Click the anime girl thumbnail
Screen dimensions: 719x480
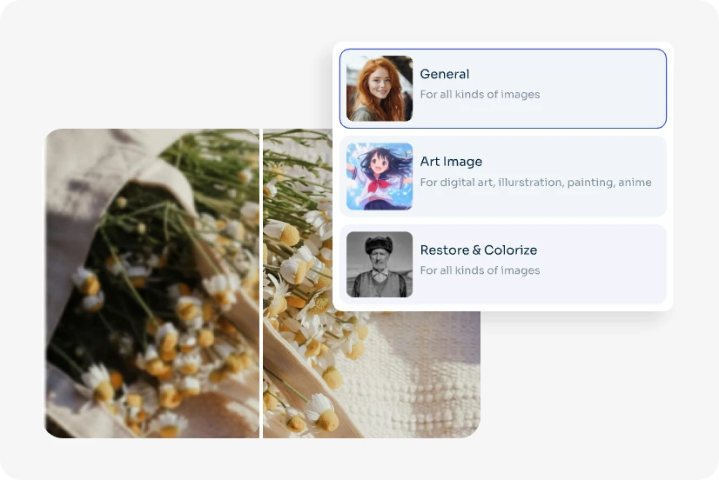tap(380, 177)
